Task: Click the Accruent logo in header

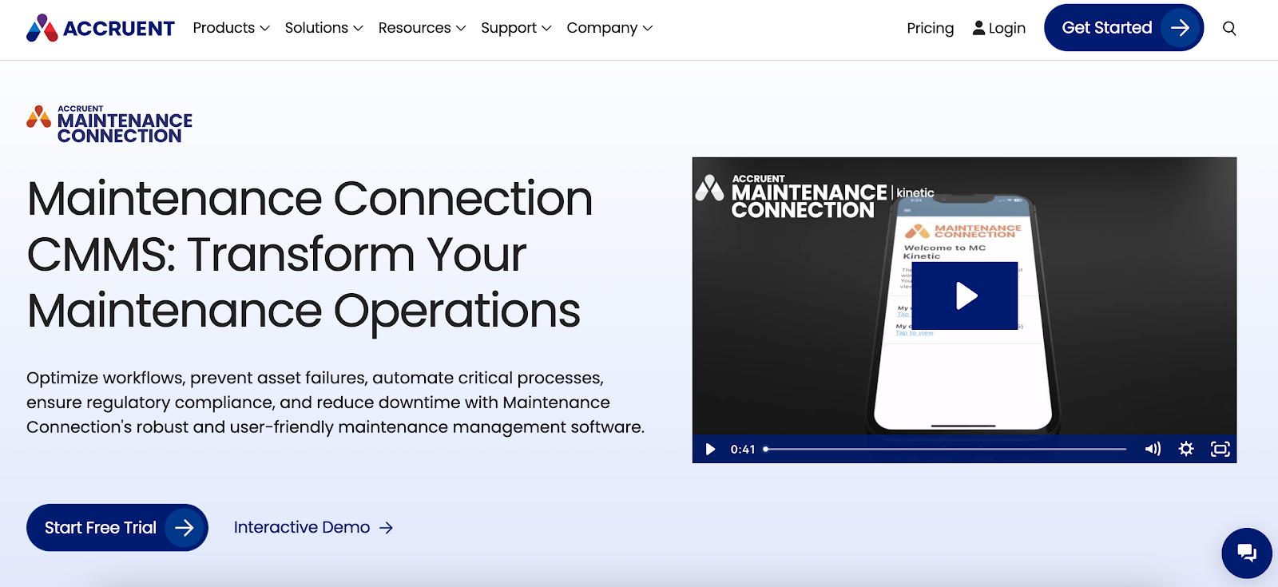Action: 101,28
